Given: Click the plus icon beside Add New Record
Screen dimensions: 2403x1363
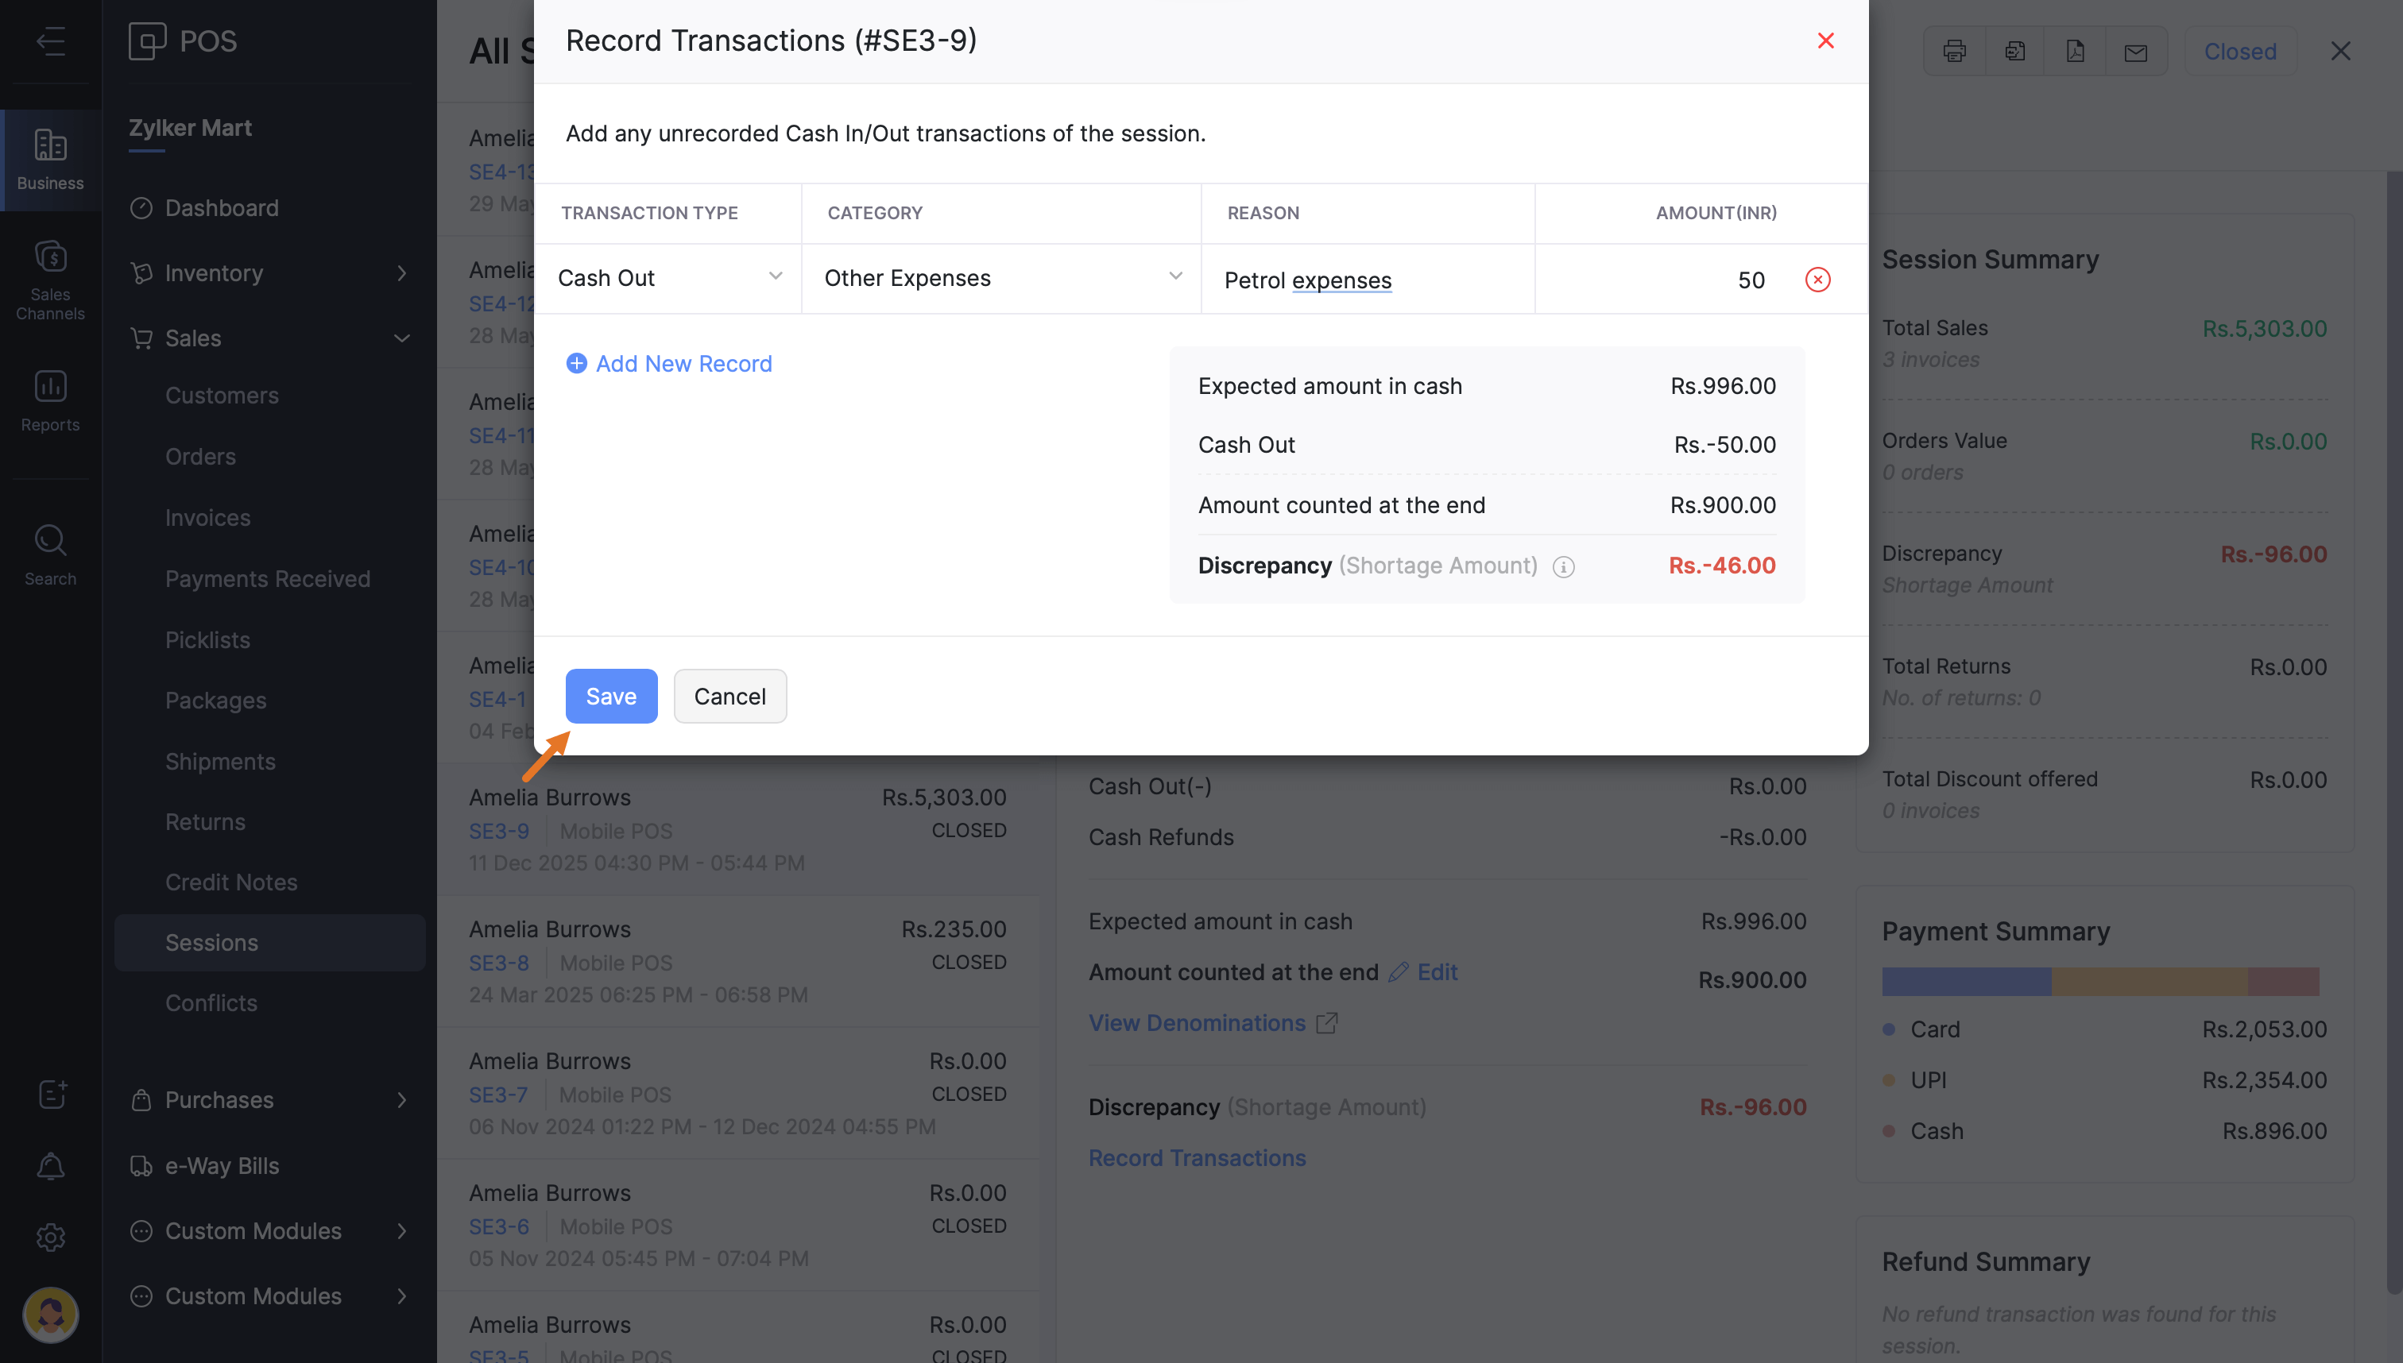Looking at the screenshot, I should (x=577, y=363).
